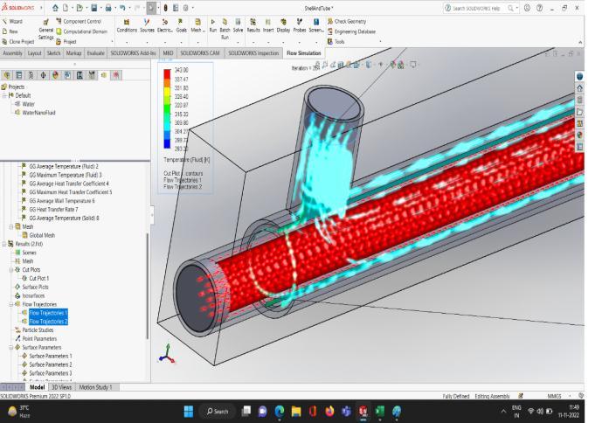Collapse the Mesh tree node
Image resolution: width=609 pixels, height=423 pixels.
pyautogui.click(x=11, y=226)
